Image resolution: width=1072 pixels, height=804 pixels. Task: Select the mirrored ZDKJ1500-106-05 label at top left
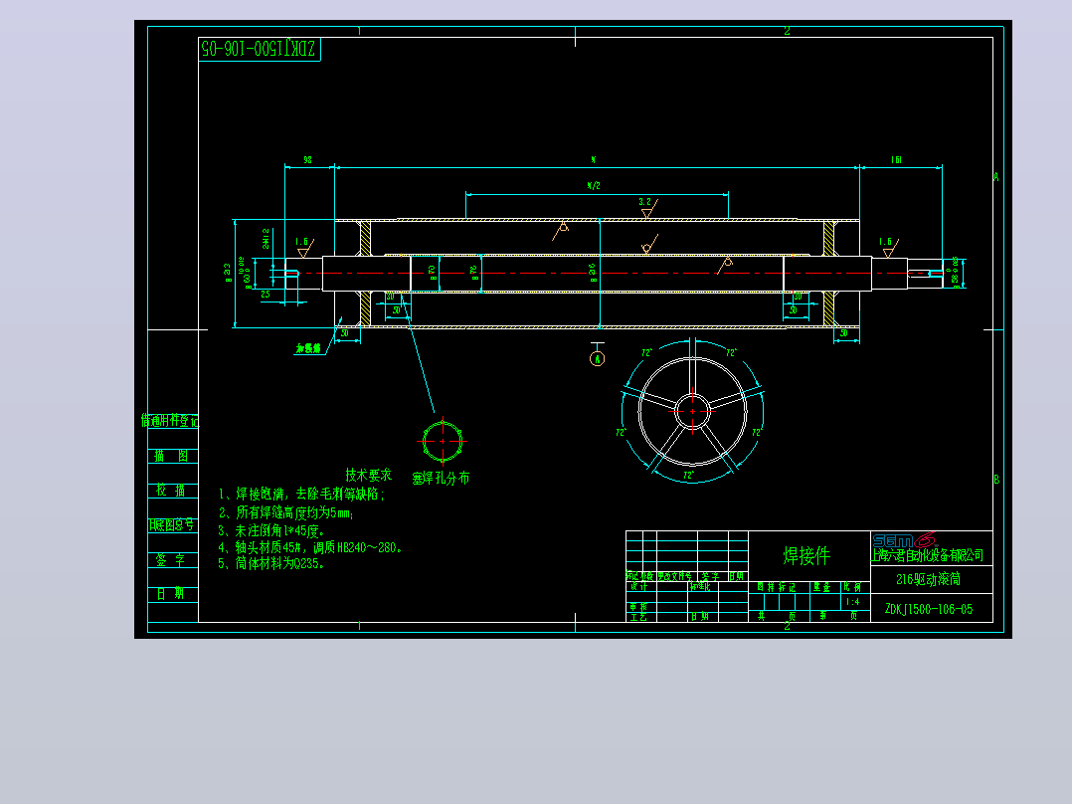click(x=259, y=49)
